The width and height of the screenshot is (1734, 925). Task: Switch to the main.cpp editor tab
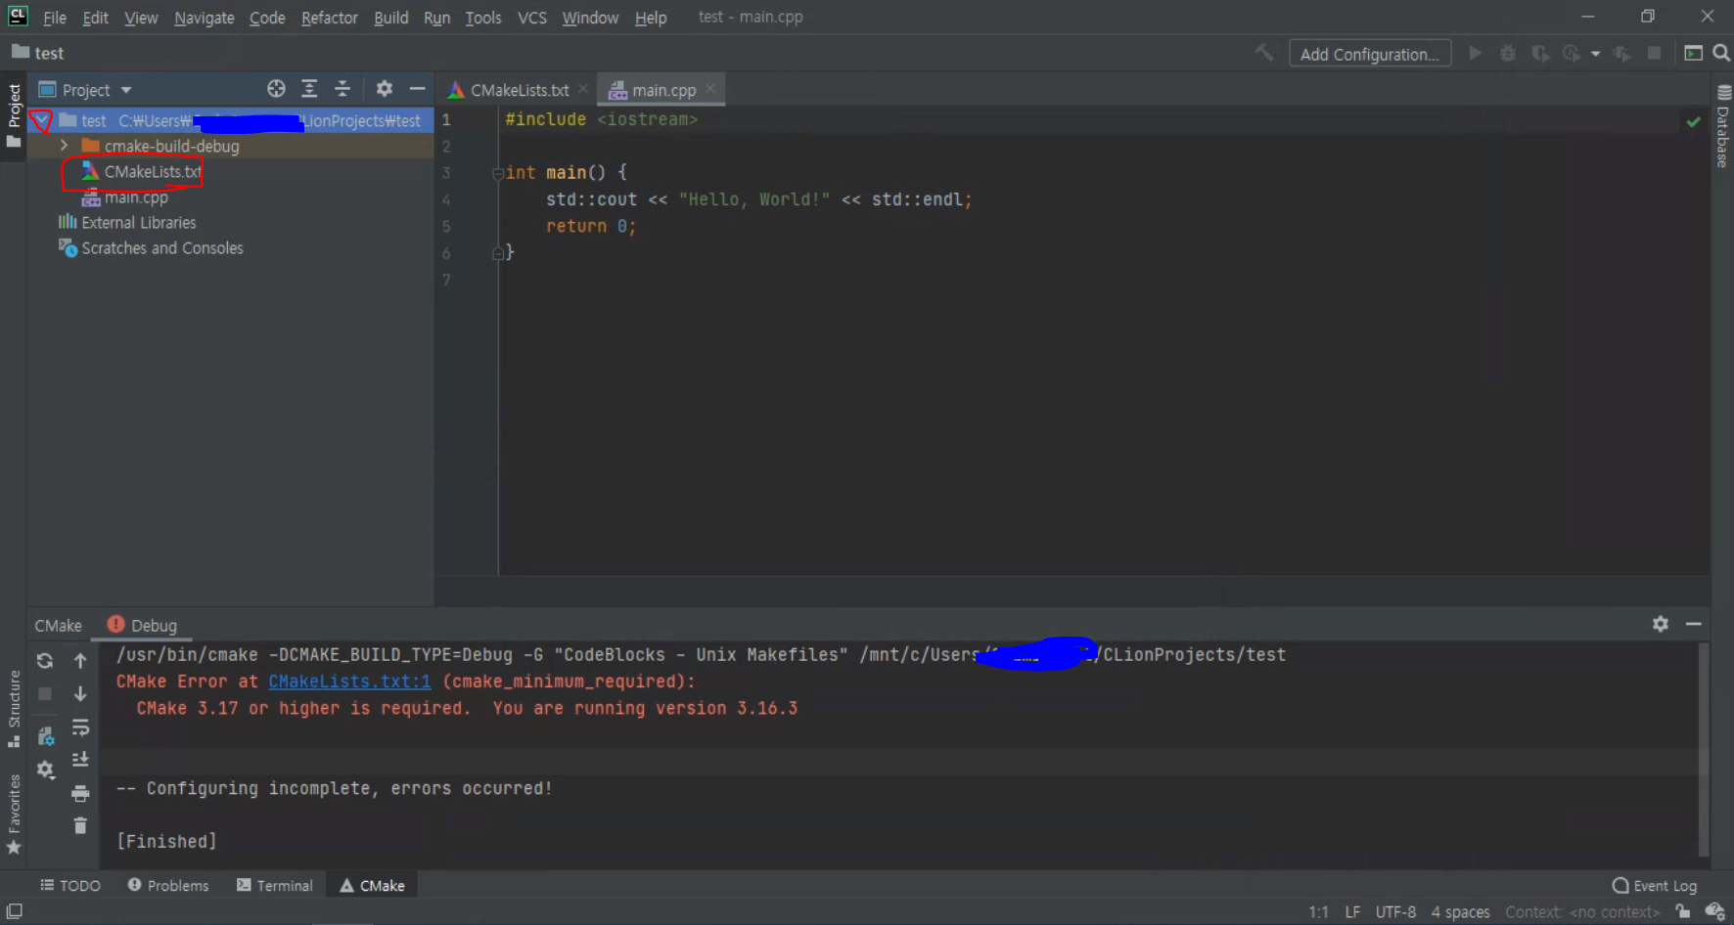pos(660,89)
